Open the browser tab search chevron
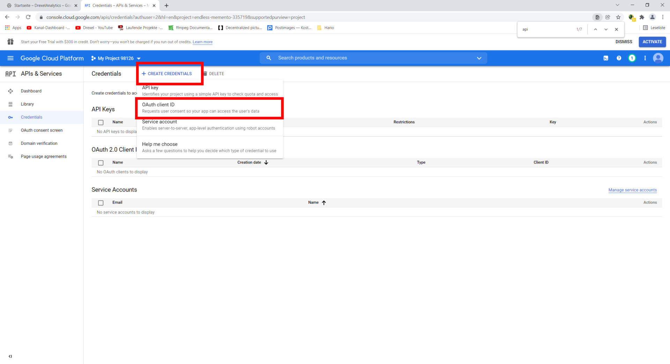The width and height of the screenshot is (670, 364). point(617,5)
